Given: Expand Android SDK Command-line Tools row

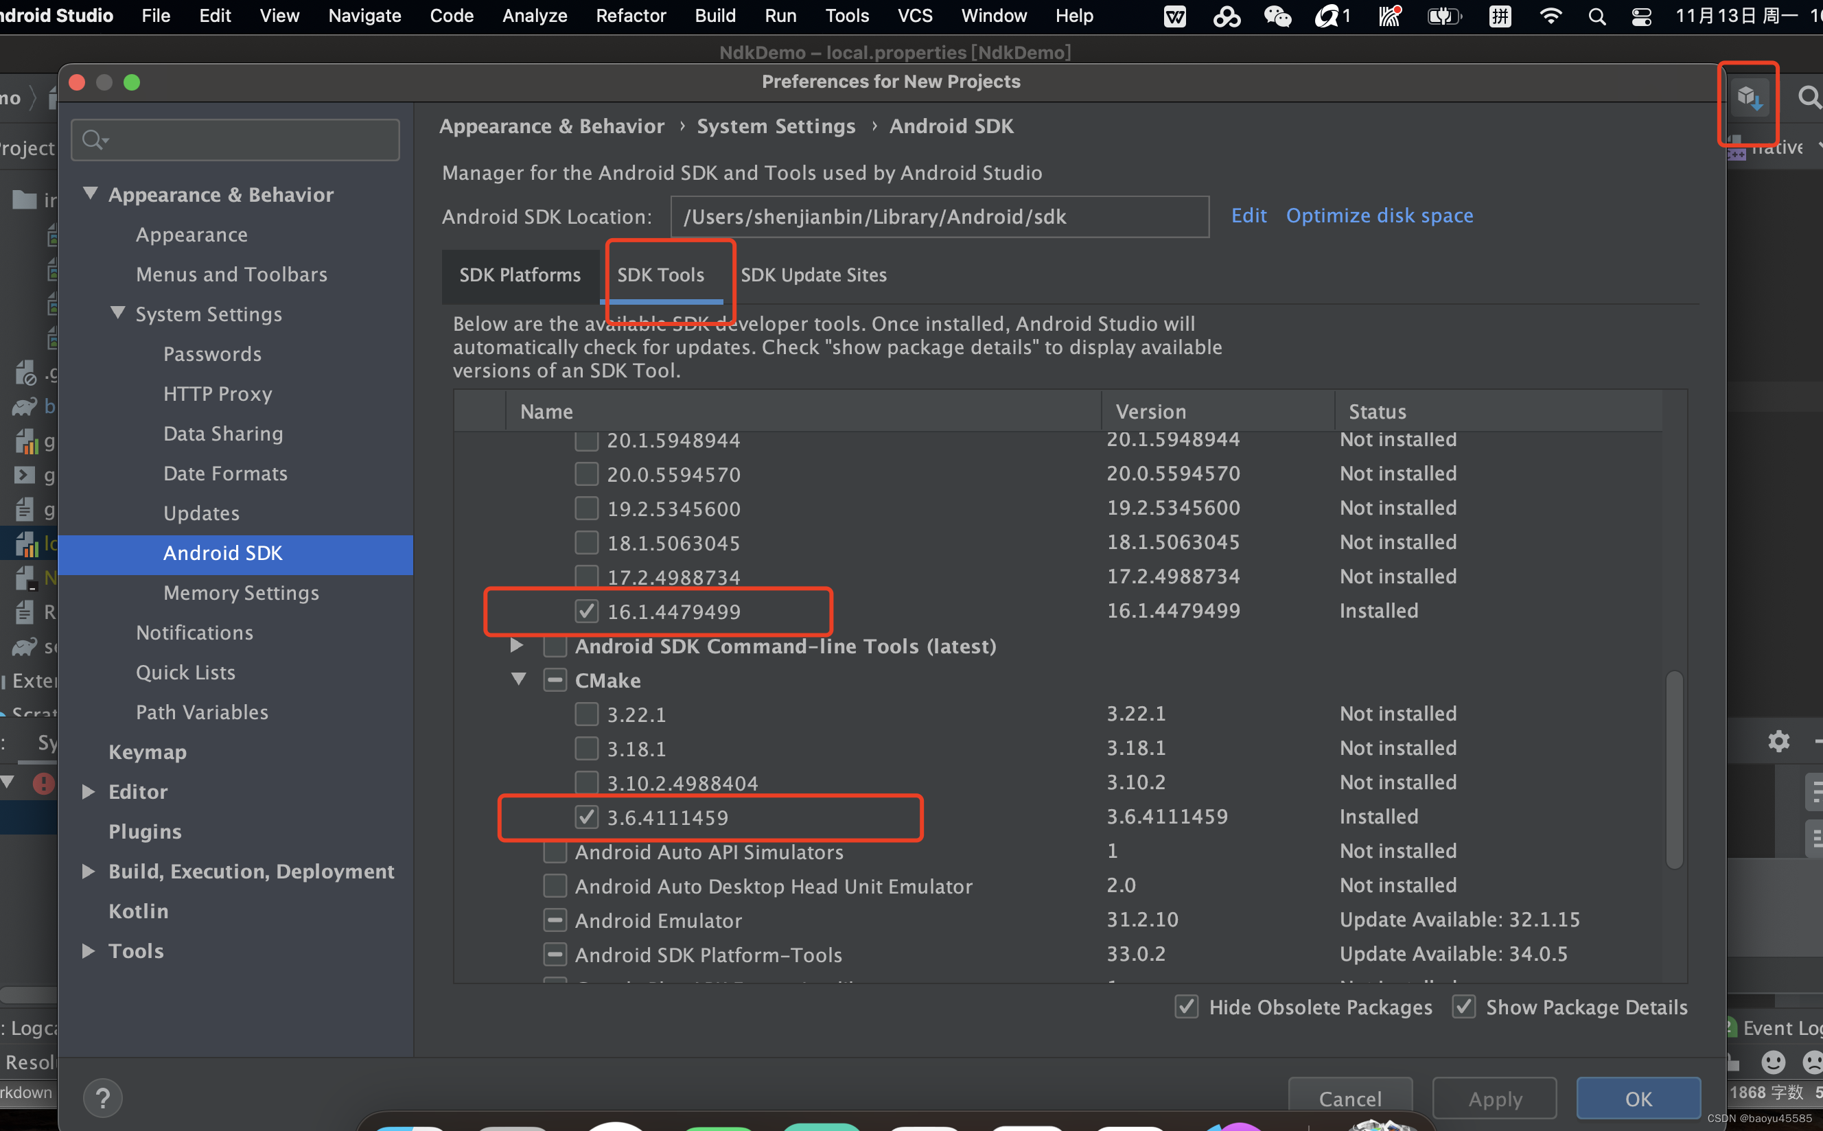Looking at the screenshot, I should [x=516, y=646].
